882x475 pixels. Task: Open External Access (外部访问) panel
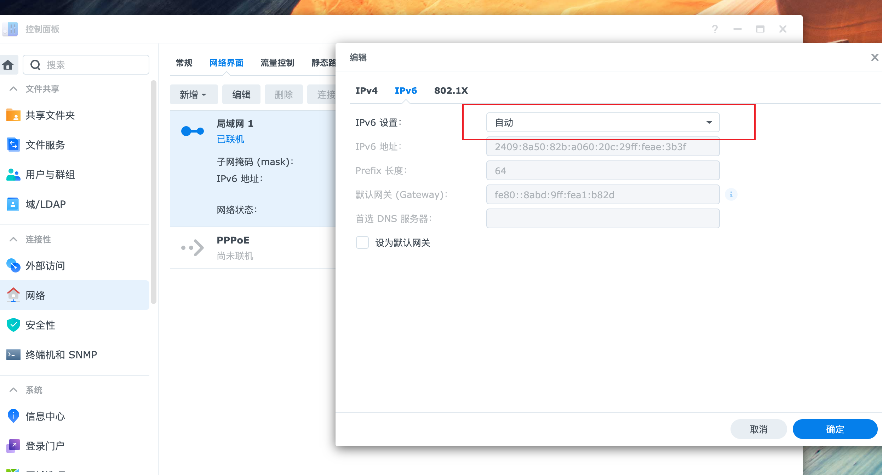45,266
